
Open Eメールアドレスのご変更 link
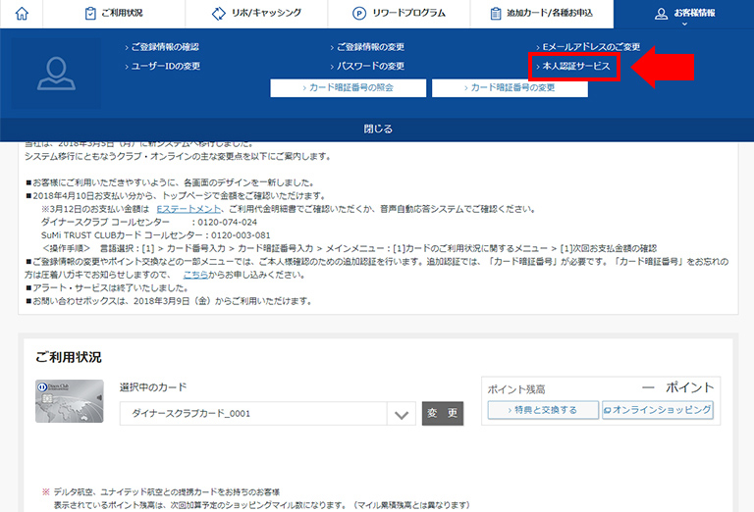click(589, 47)
